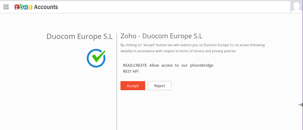Viewport: 303px width, 130px height.
Task: Click the colorful Zoho logo
Action: coord(23,7)
